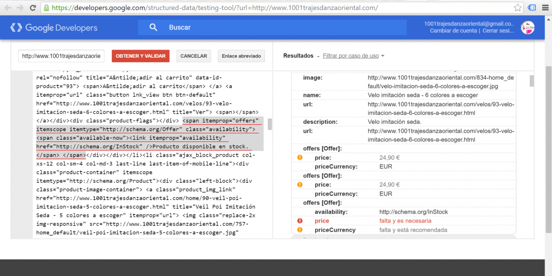Click the code panel scrollbar thumb

[270, 124]
